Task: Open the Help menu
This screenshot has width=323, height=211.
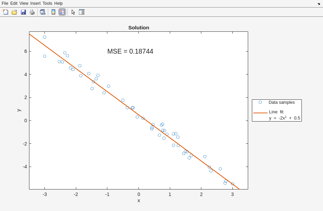Action: [58, 3]
